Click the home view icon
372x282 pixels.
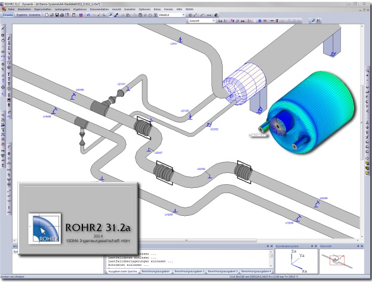[216, 15]
